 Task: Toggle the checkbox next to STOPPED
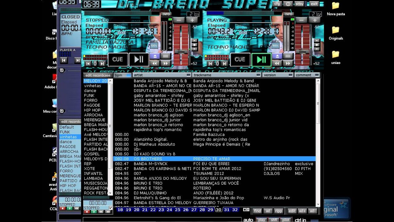pos(111,208)
